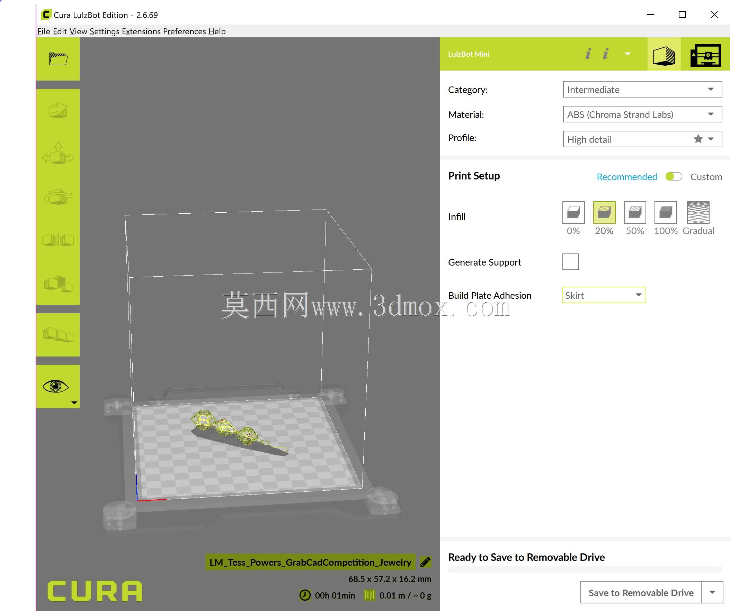Click the '00h 01min' print time text
This screenshot has width=730, height=611.
(x=335, y=595)
